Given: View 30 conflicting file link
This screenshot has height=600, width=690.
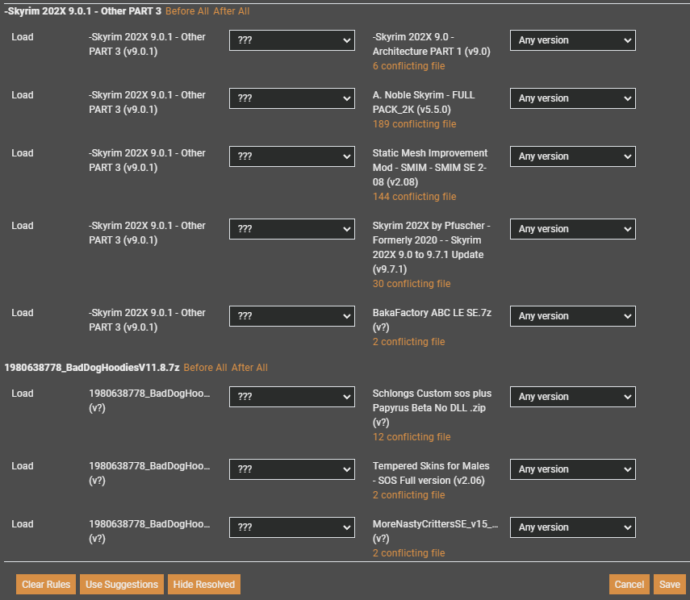Looking at the screenshot, I should (412, 284).
